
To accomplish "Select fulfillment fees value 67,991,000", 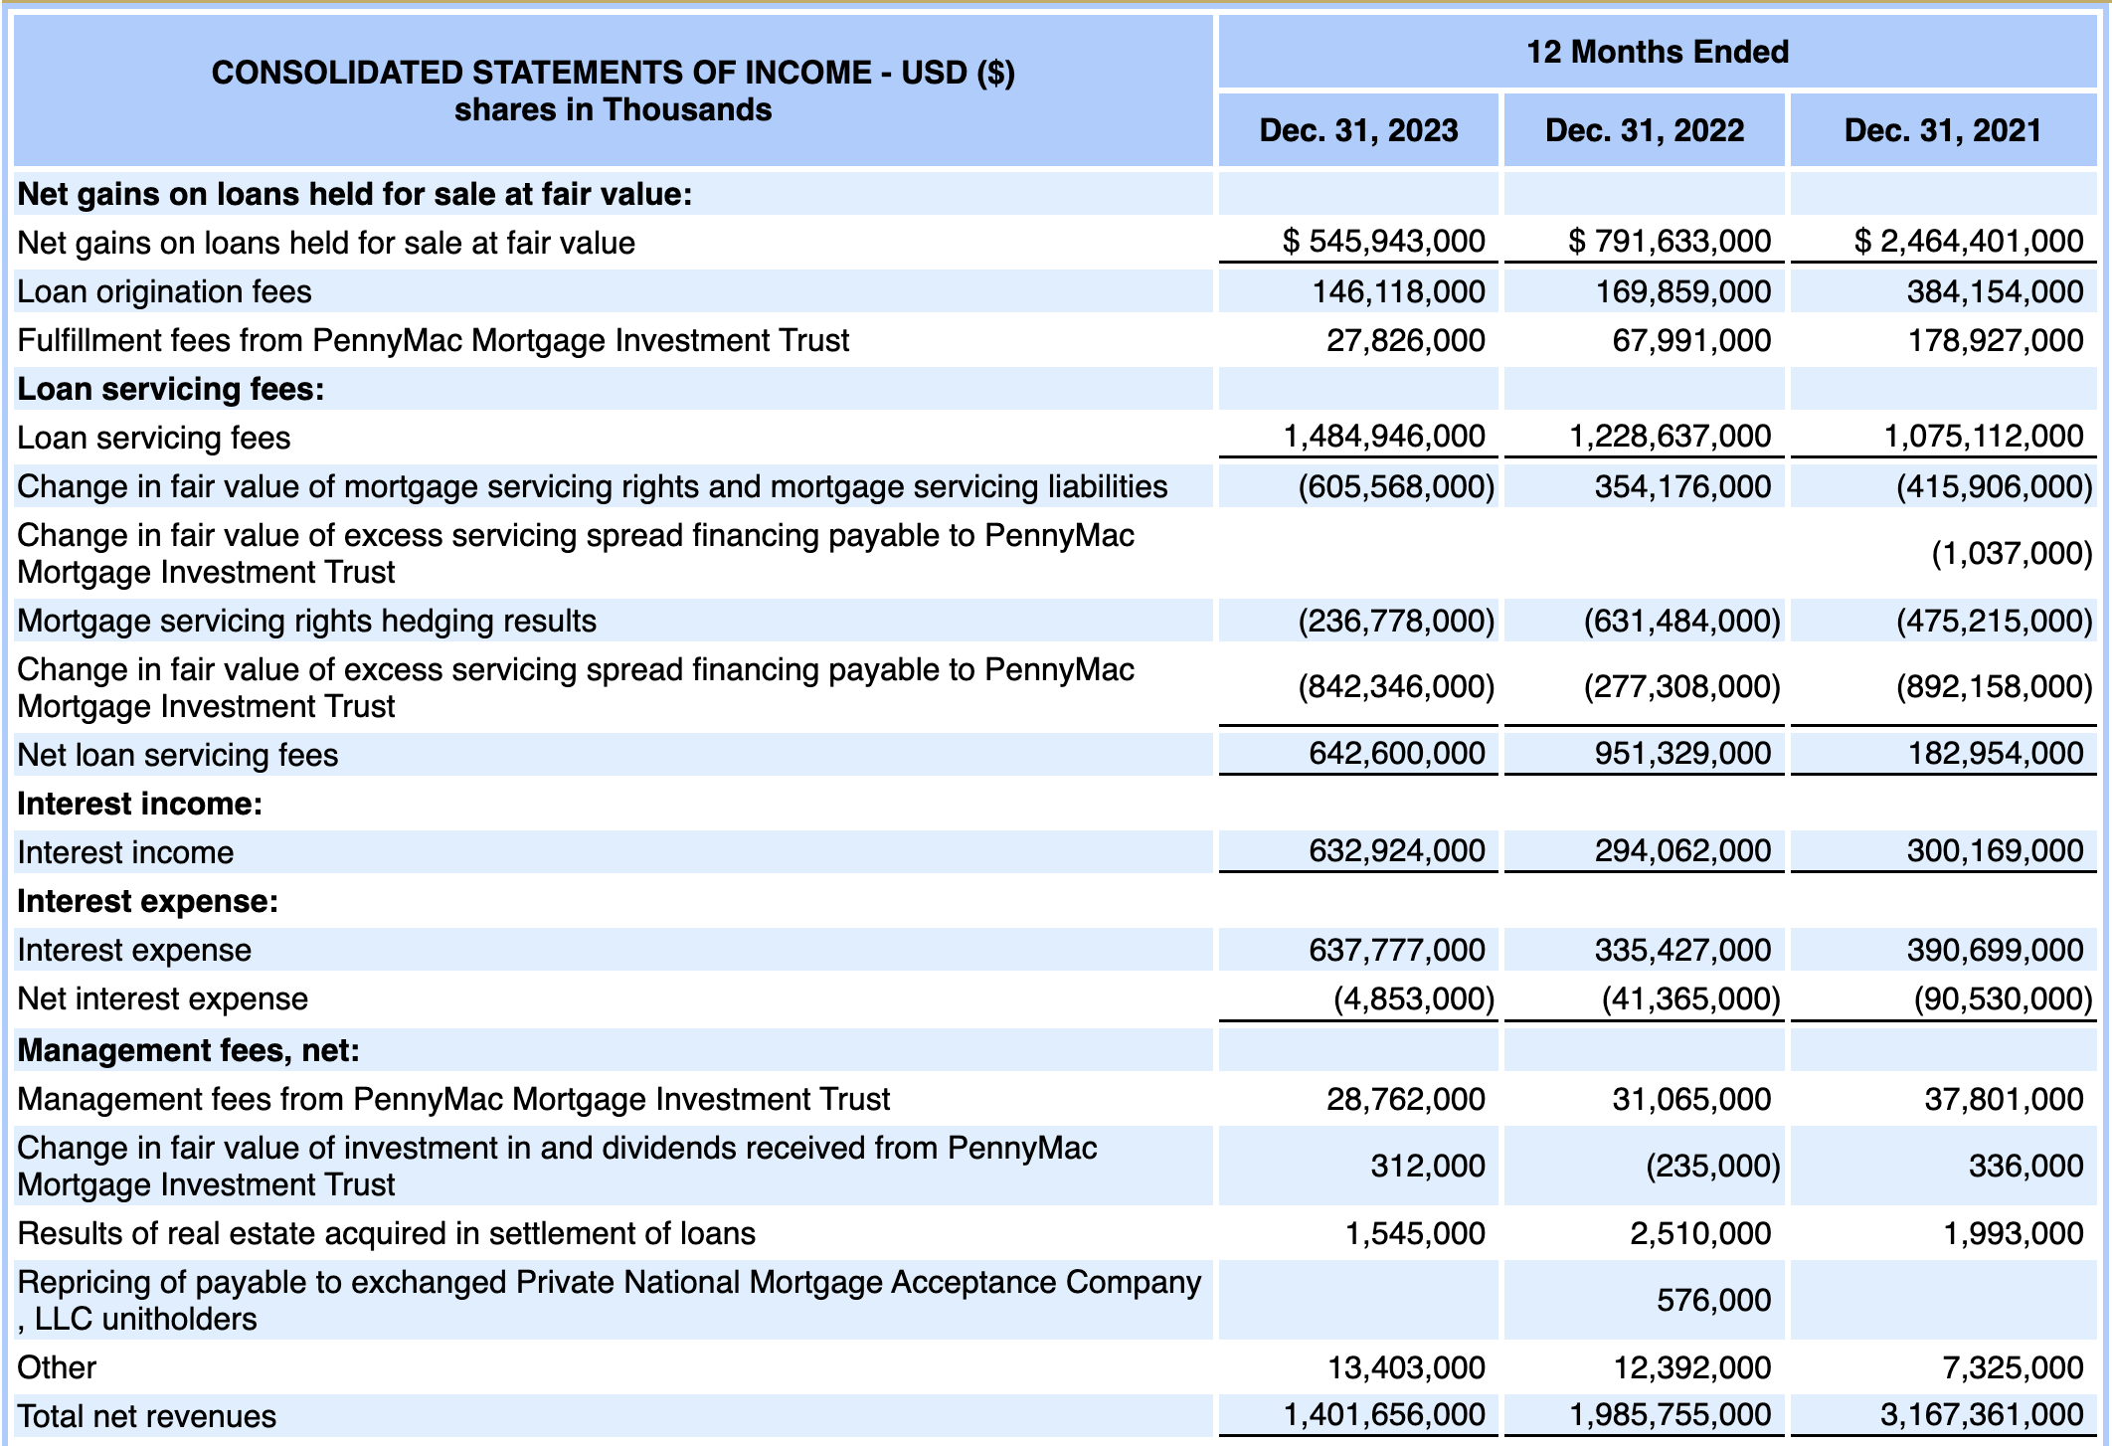I will tap(1691, 340).
